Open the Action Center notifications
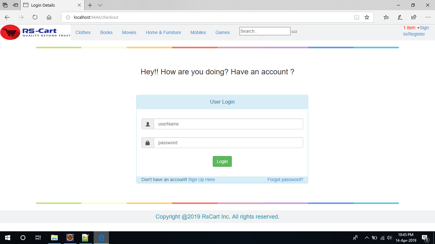 [424, 238]
